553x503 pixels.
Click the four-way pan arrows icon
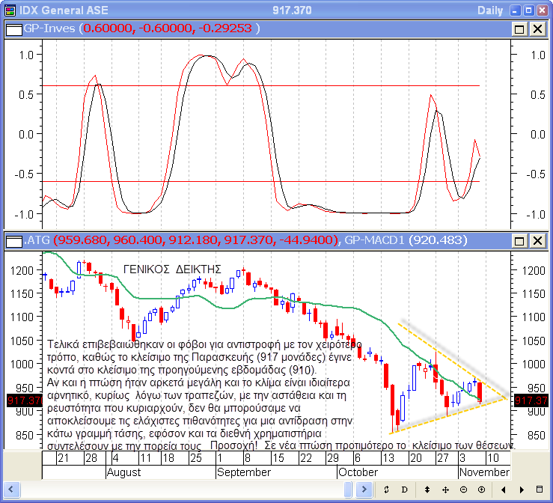pos(445,490)
